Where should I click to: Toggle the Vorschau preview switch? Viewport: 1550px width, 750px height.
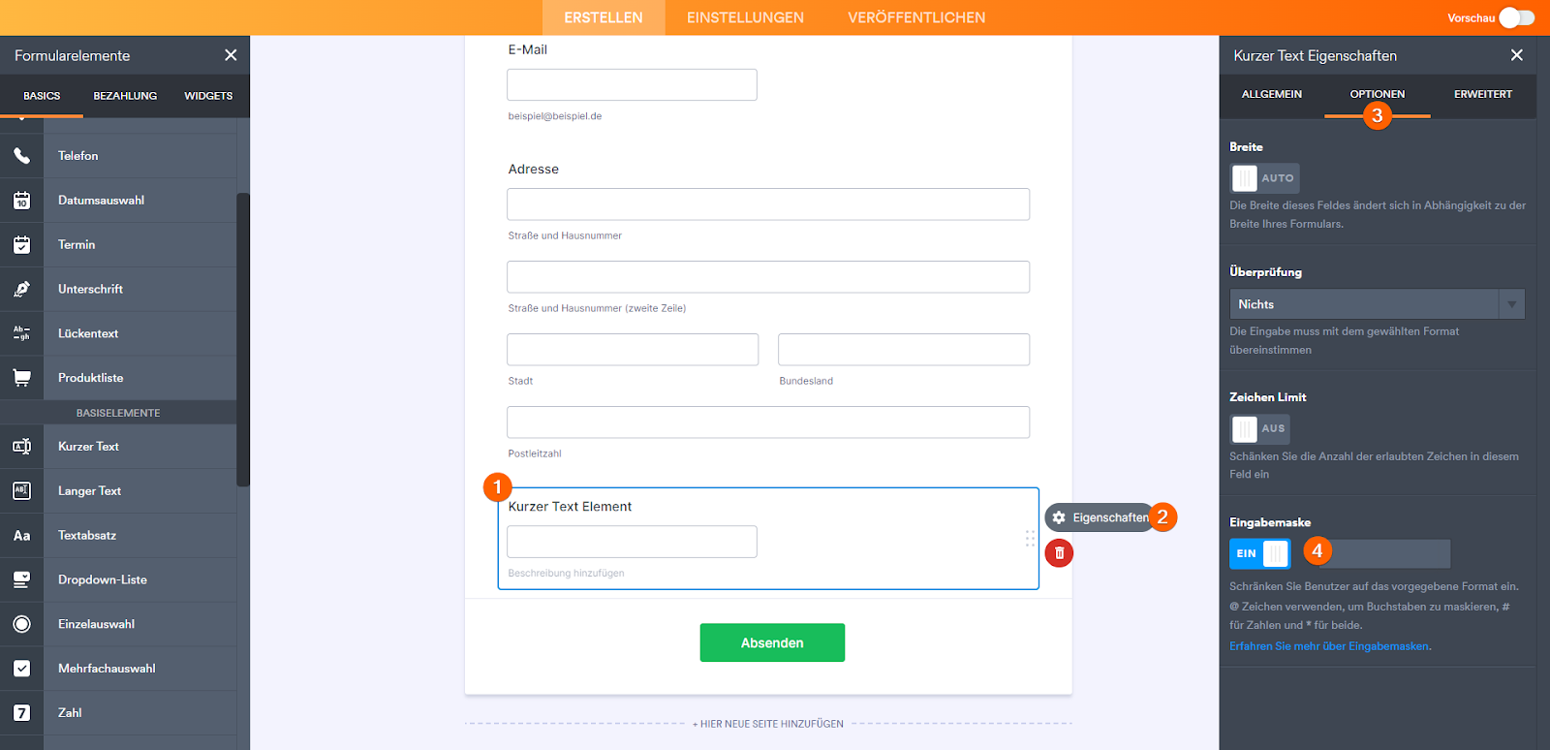coord(1516,17)
